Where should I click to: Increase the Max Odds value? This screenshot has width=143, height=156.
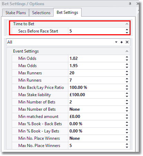[127, 64]
